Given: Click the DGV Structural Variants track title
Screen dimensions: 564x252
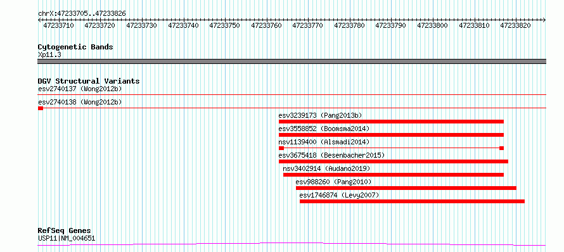Looking at the screenshot, I should point(89,81).
